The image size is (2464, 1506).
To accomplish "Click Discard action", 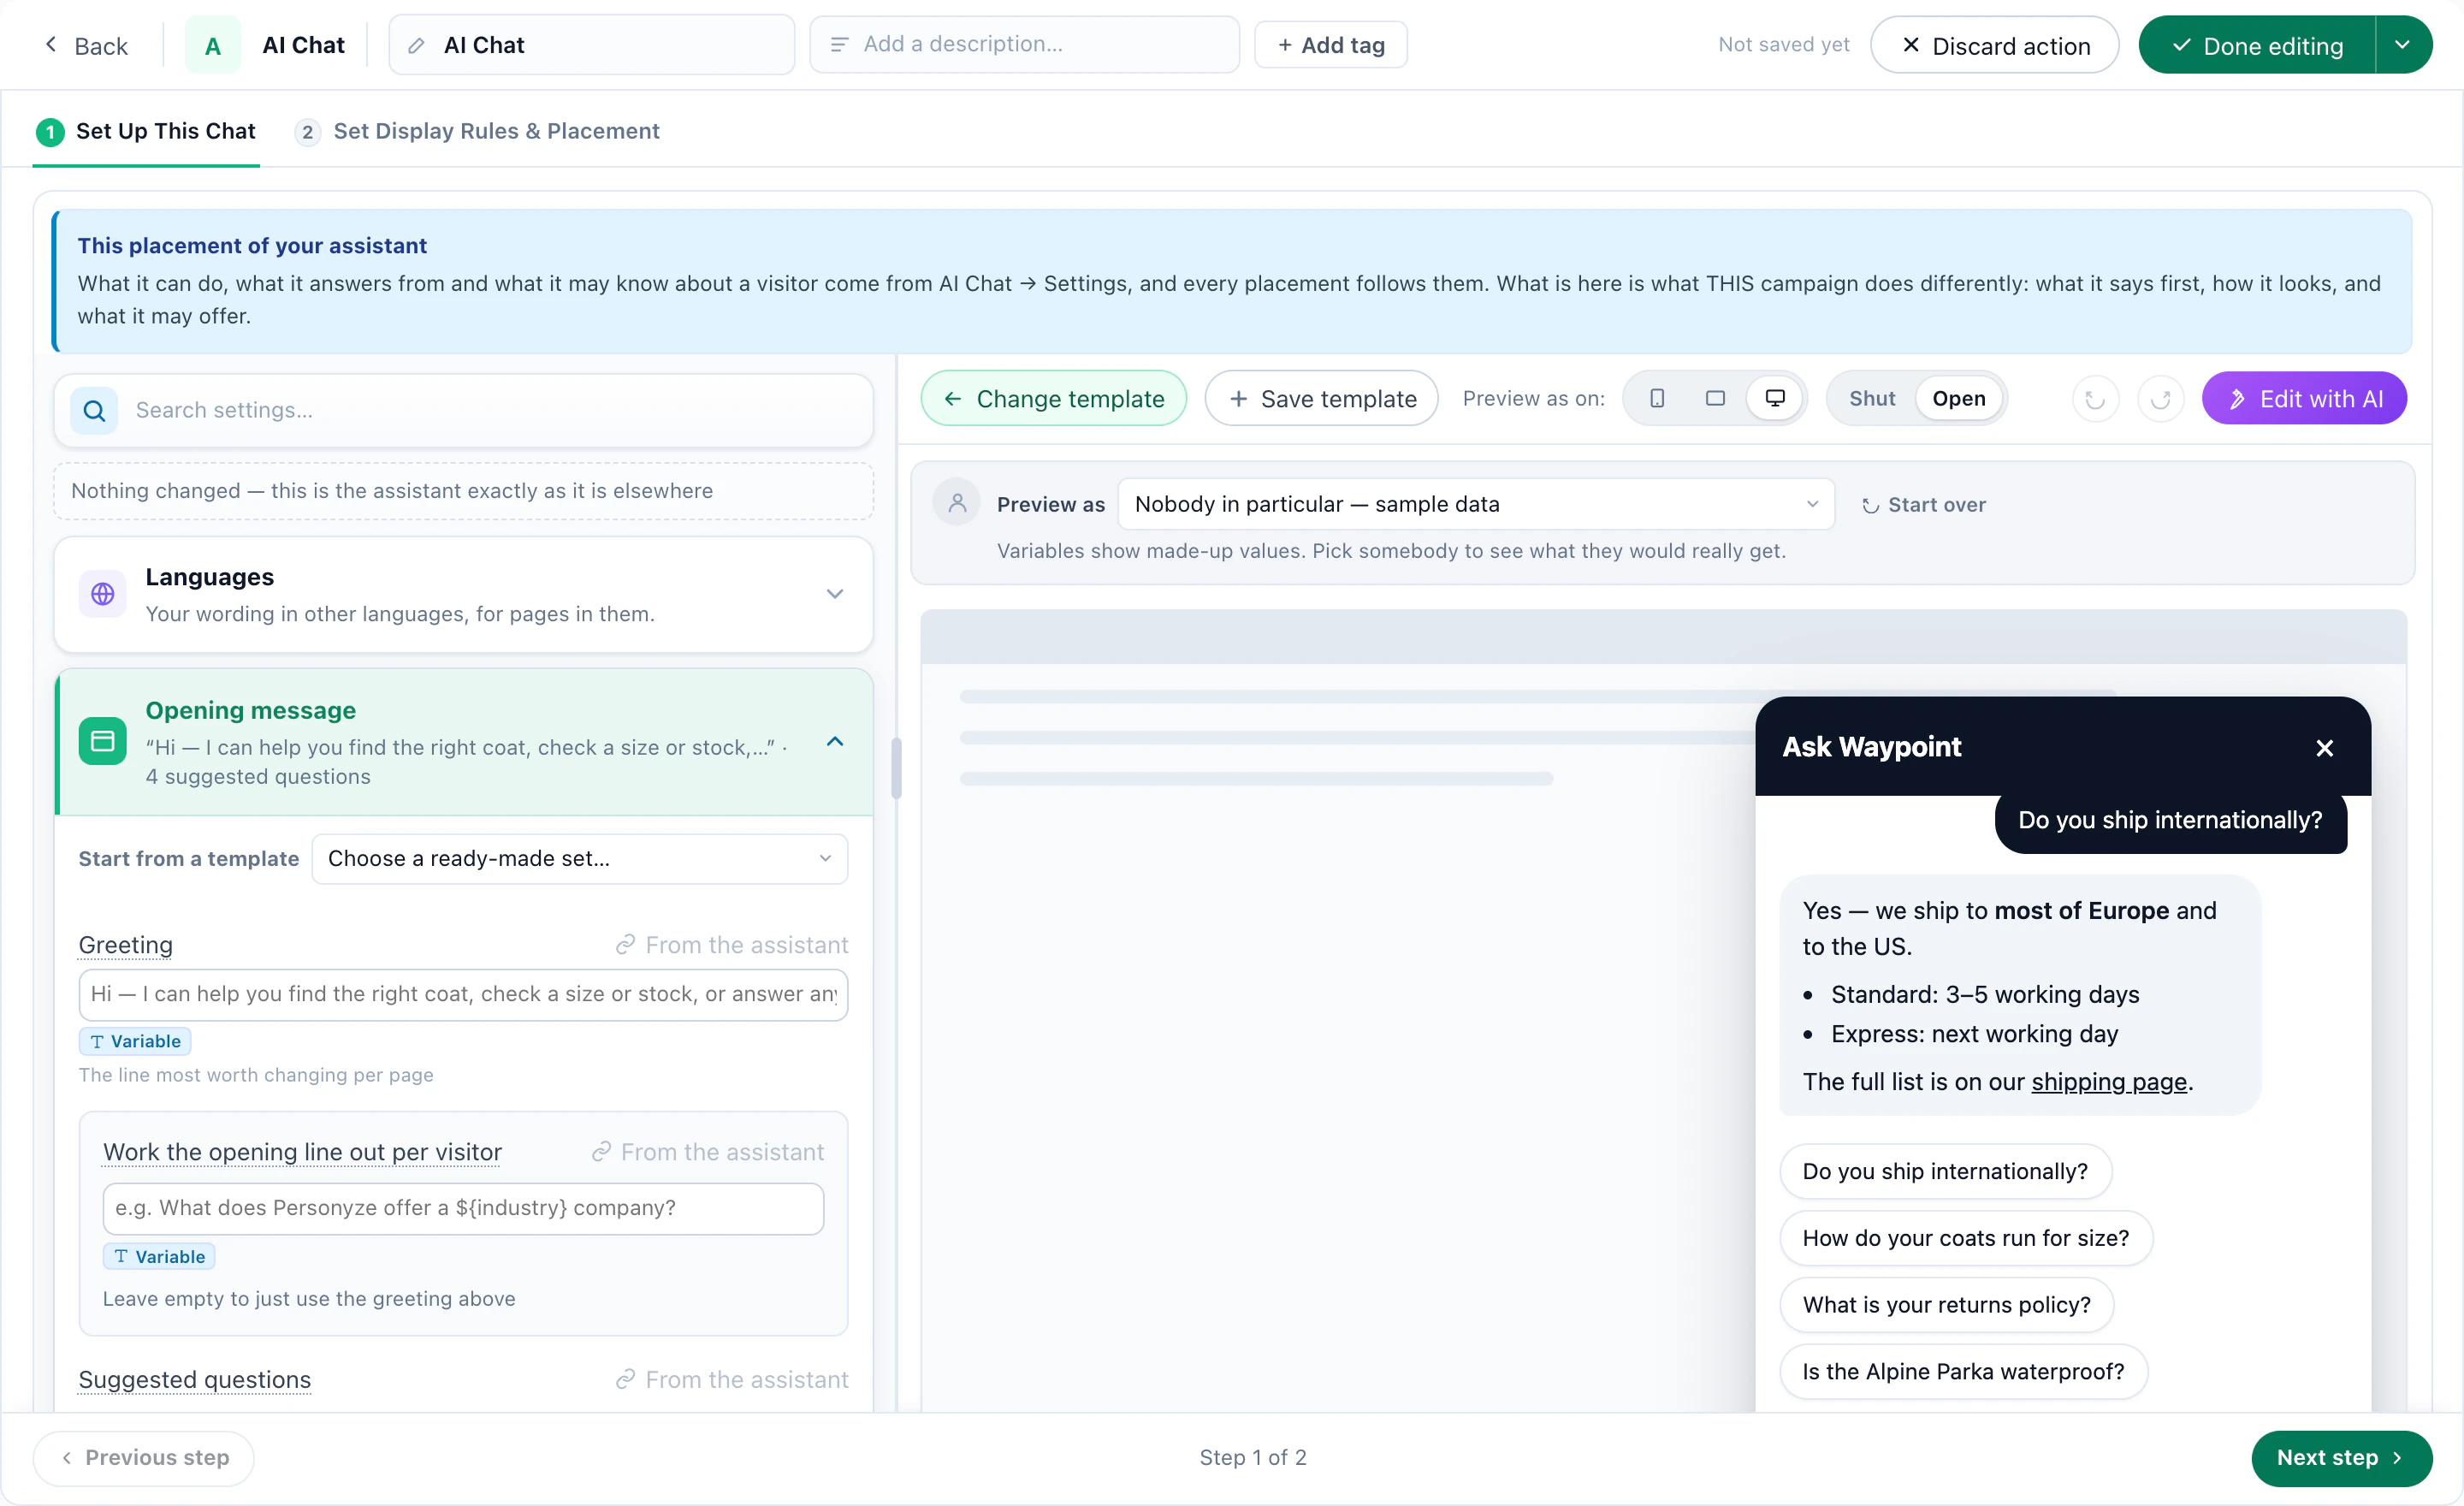I will (x=1994, y=45).
